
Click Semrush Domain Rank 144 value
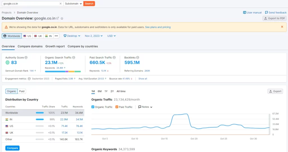click(x=31, y=71)
